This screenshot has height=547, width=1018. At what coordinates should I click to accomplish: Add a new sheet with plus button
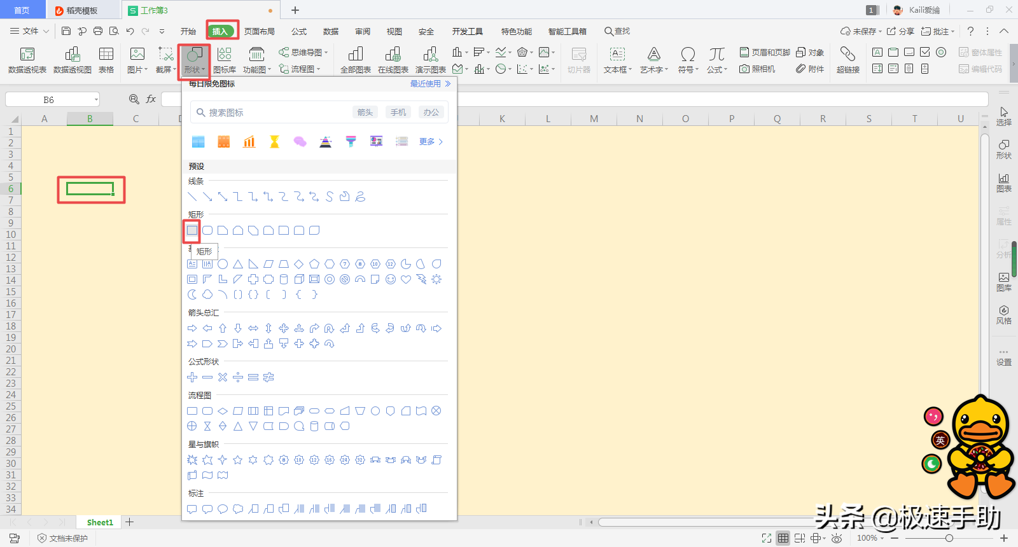(130, 522)
